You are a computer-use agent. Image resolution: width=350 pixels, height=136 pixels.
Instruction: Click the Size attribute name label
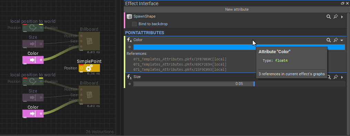pos(137,77)
